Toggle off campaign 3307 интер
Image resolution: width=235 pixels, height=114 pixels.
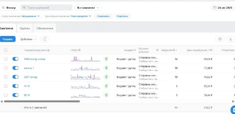tap(16, 77)
